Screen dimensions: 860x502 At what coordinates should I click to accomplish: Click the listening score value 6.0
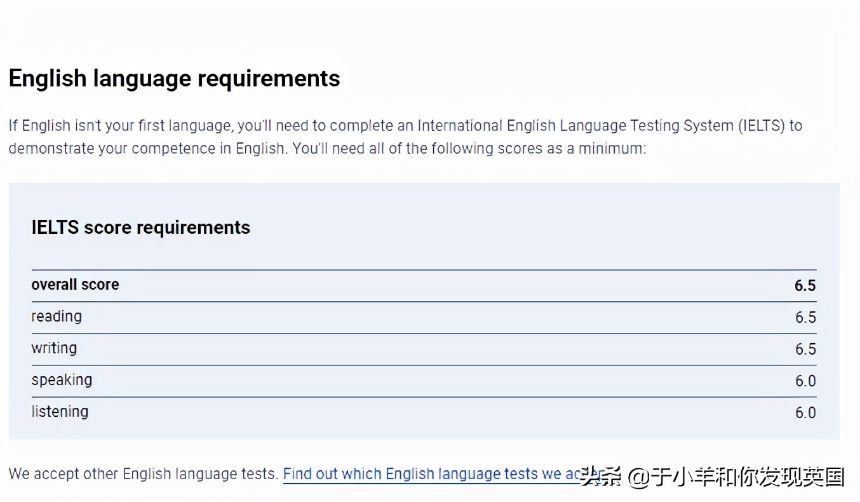[805, 412]
